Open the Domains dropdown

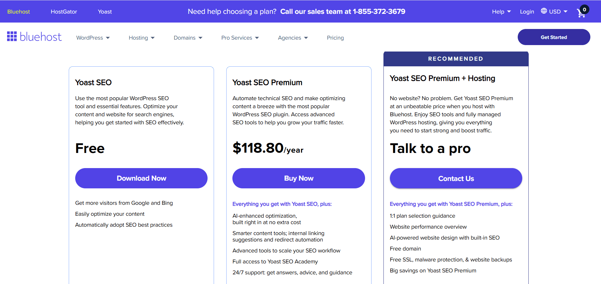(x=188, y=38)
